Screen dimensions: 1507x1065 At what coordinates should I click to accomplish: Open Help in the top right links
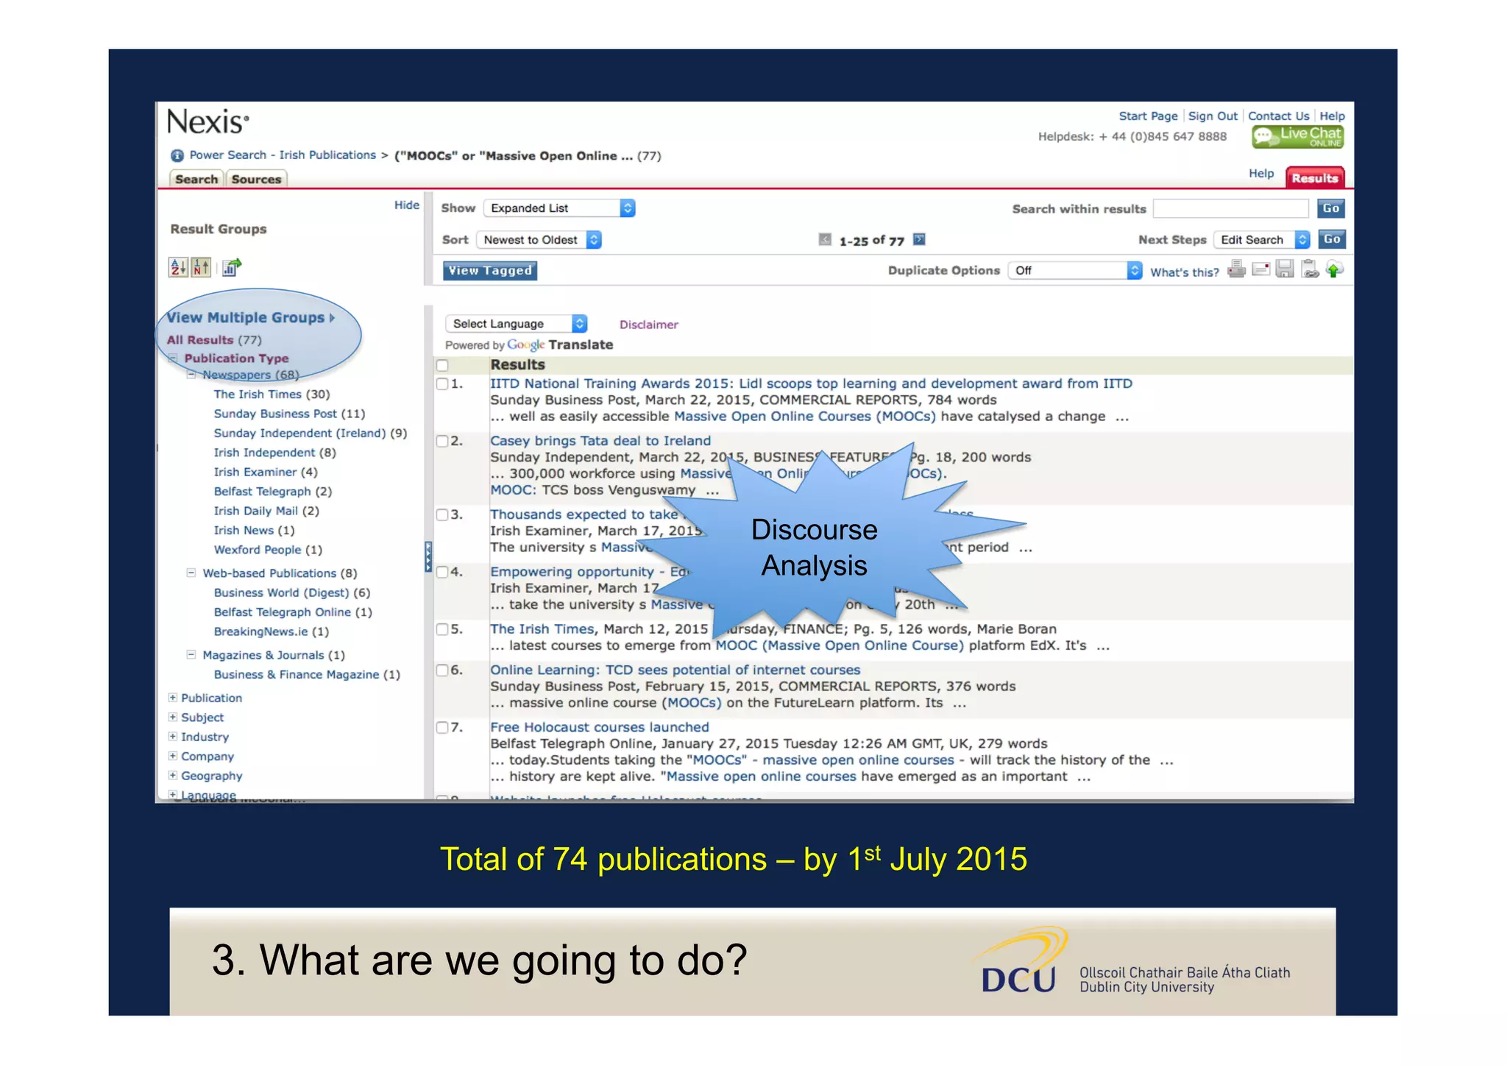1332,116
